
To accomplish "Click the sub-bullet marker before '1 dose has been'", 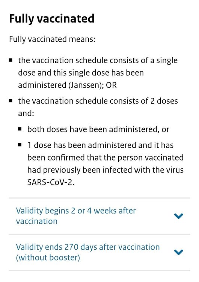I will (x=20, y=145).
